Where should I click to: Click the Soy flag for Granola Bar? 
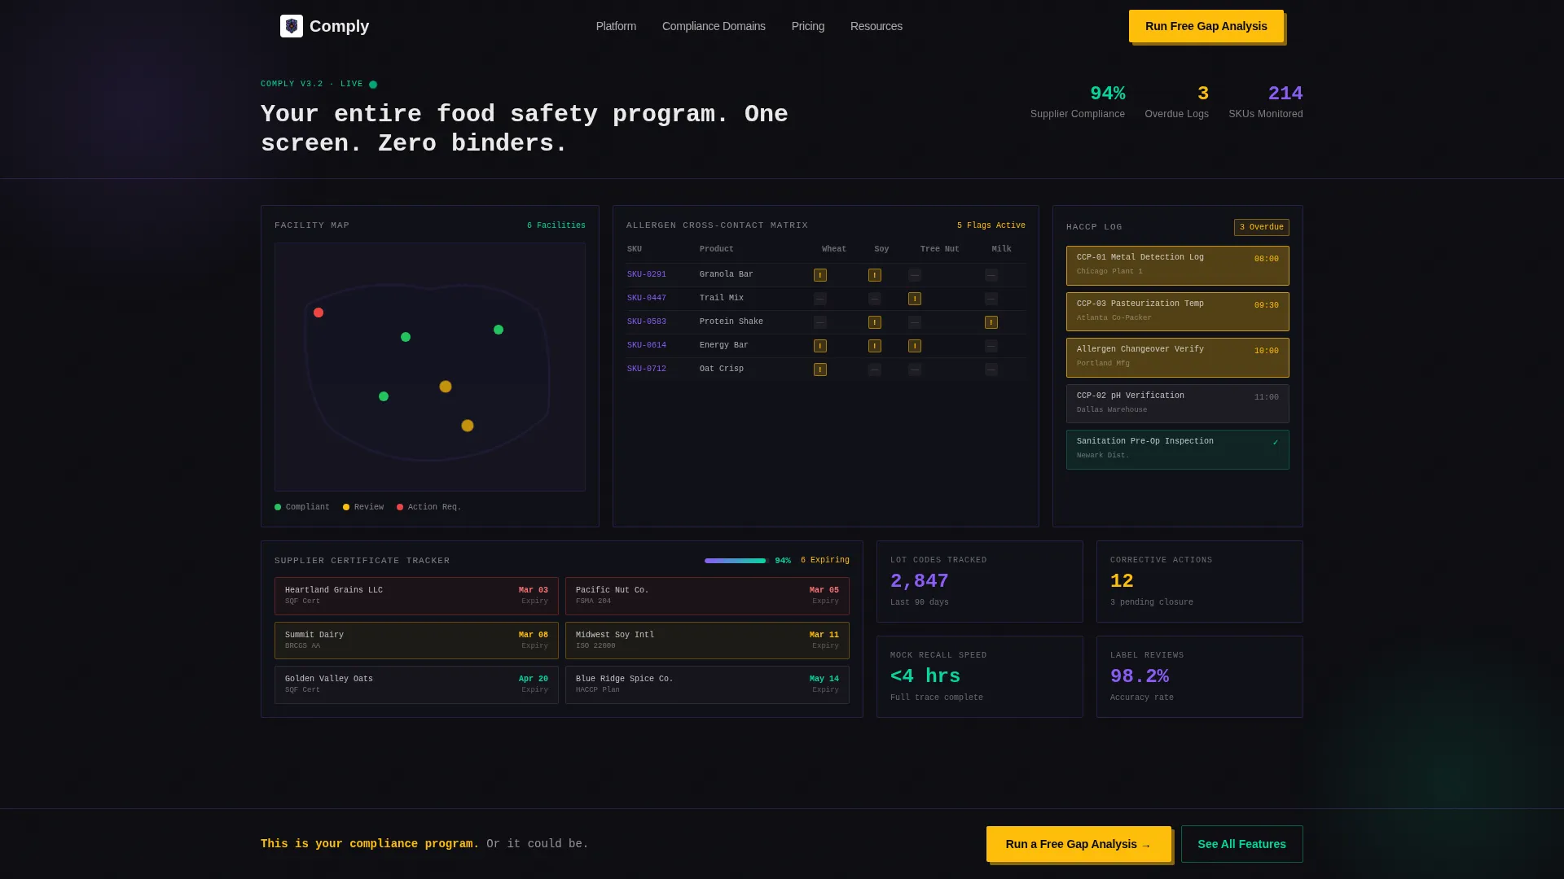875,275
